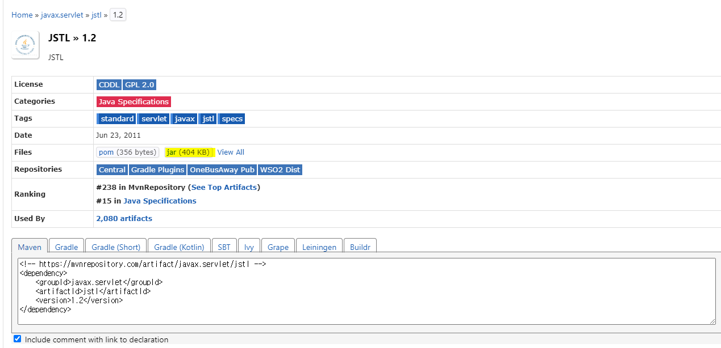
Task: Click the 'Repositories' row label
Action: 38,169
